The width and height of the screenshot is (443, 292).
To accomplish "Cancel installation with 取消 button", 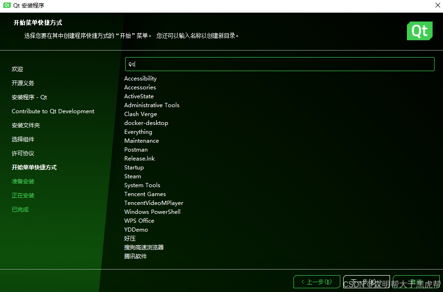I will click(416, 282).
